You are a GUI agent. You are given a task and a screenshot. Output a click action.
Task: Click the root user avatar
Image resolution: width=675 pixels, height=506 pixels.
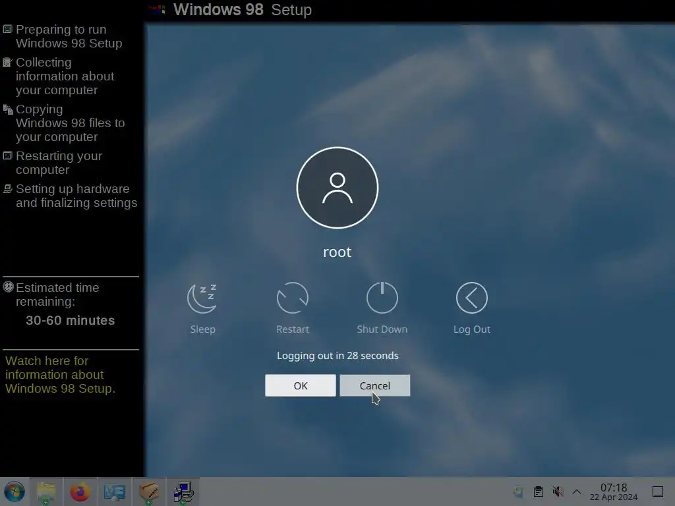(x=337, y=188)
